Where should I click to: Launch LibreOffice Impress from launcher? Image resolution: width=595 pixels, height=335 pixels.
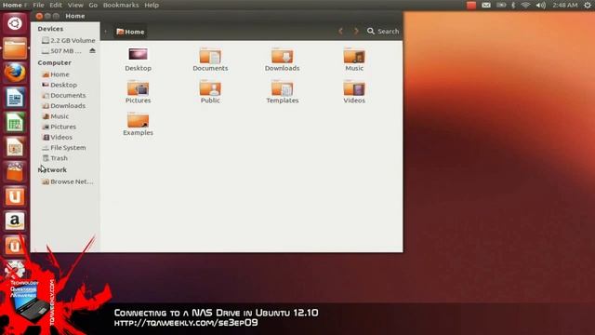click(15, 147)
